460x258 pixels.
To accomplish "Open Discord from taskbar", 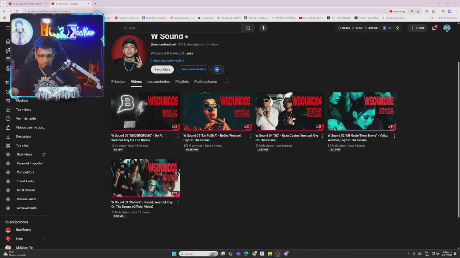I will (x=286, y=254).
